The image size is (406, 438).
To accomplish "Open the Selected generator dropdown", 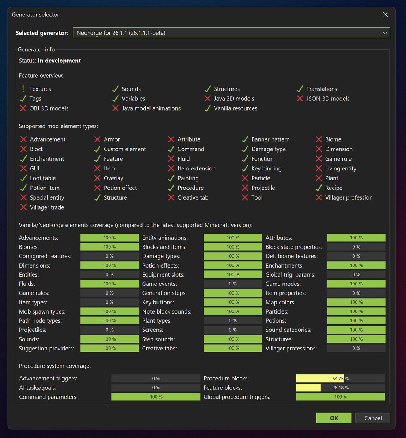I will click(231, 33).
